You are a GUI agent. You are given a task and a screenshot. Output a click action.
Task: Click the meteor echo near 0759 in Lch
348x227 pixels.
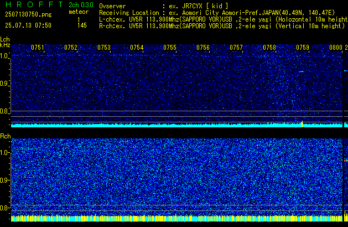click(301, 71)
